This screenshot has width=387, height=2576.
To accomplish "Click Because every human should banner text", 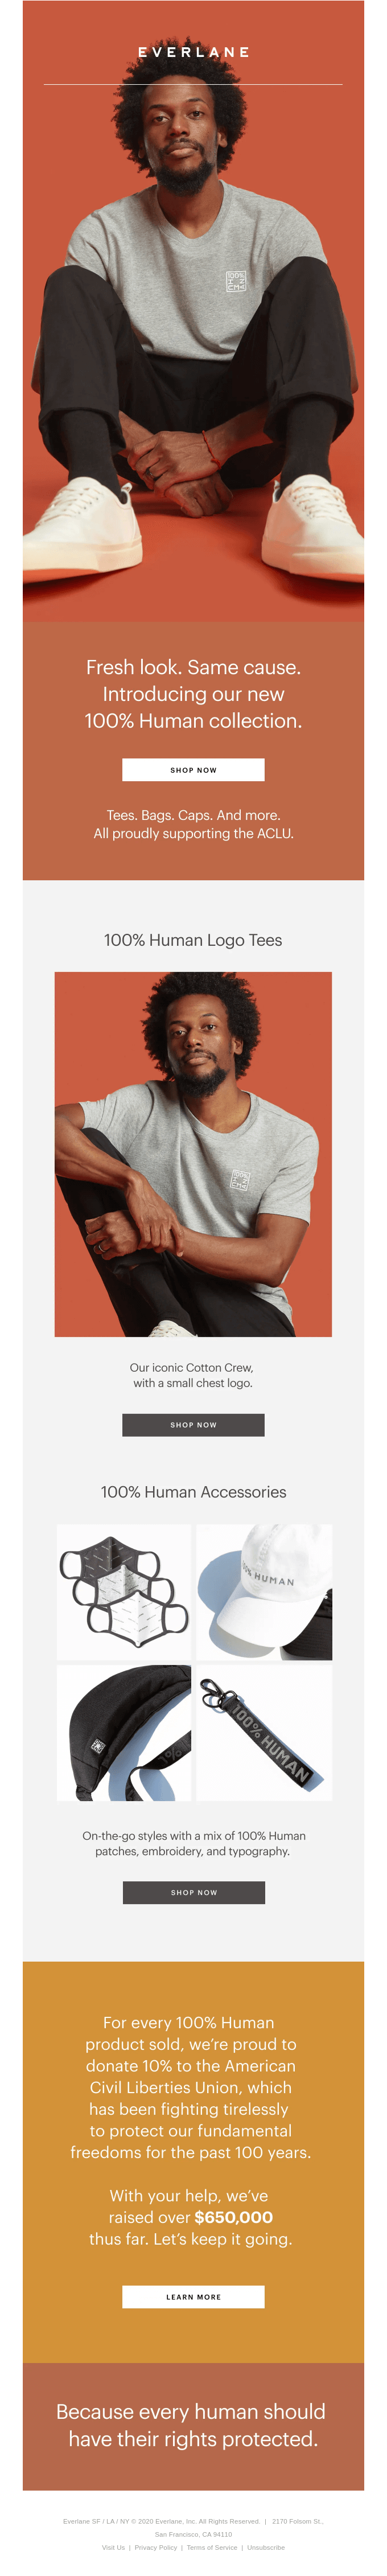I will point(191,2412).
